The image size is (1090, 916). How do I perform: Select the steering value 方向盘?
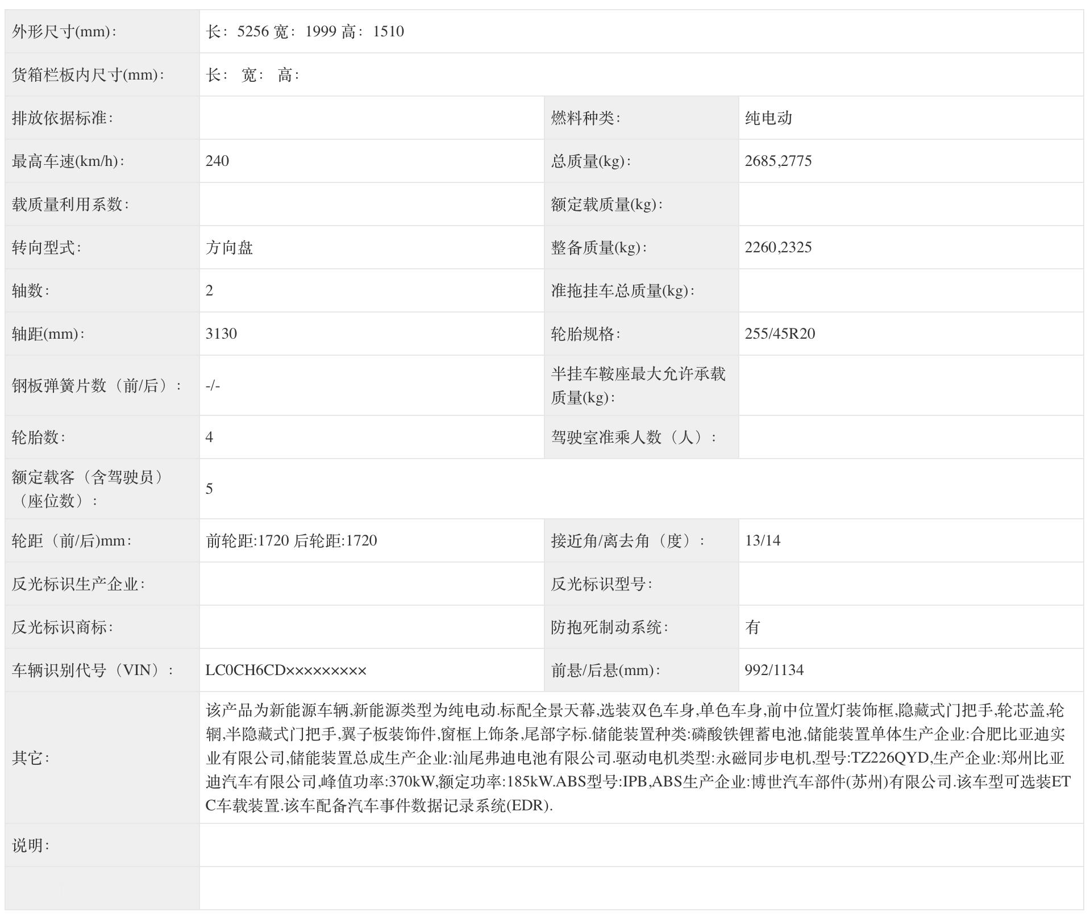click(229, 247)
